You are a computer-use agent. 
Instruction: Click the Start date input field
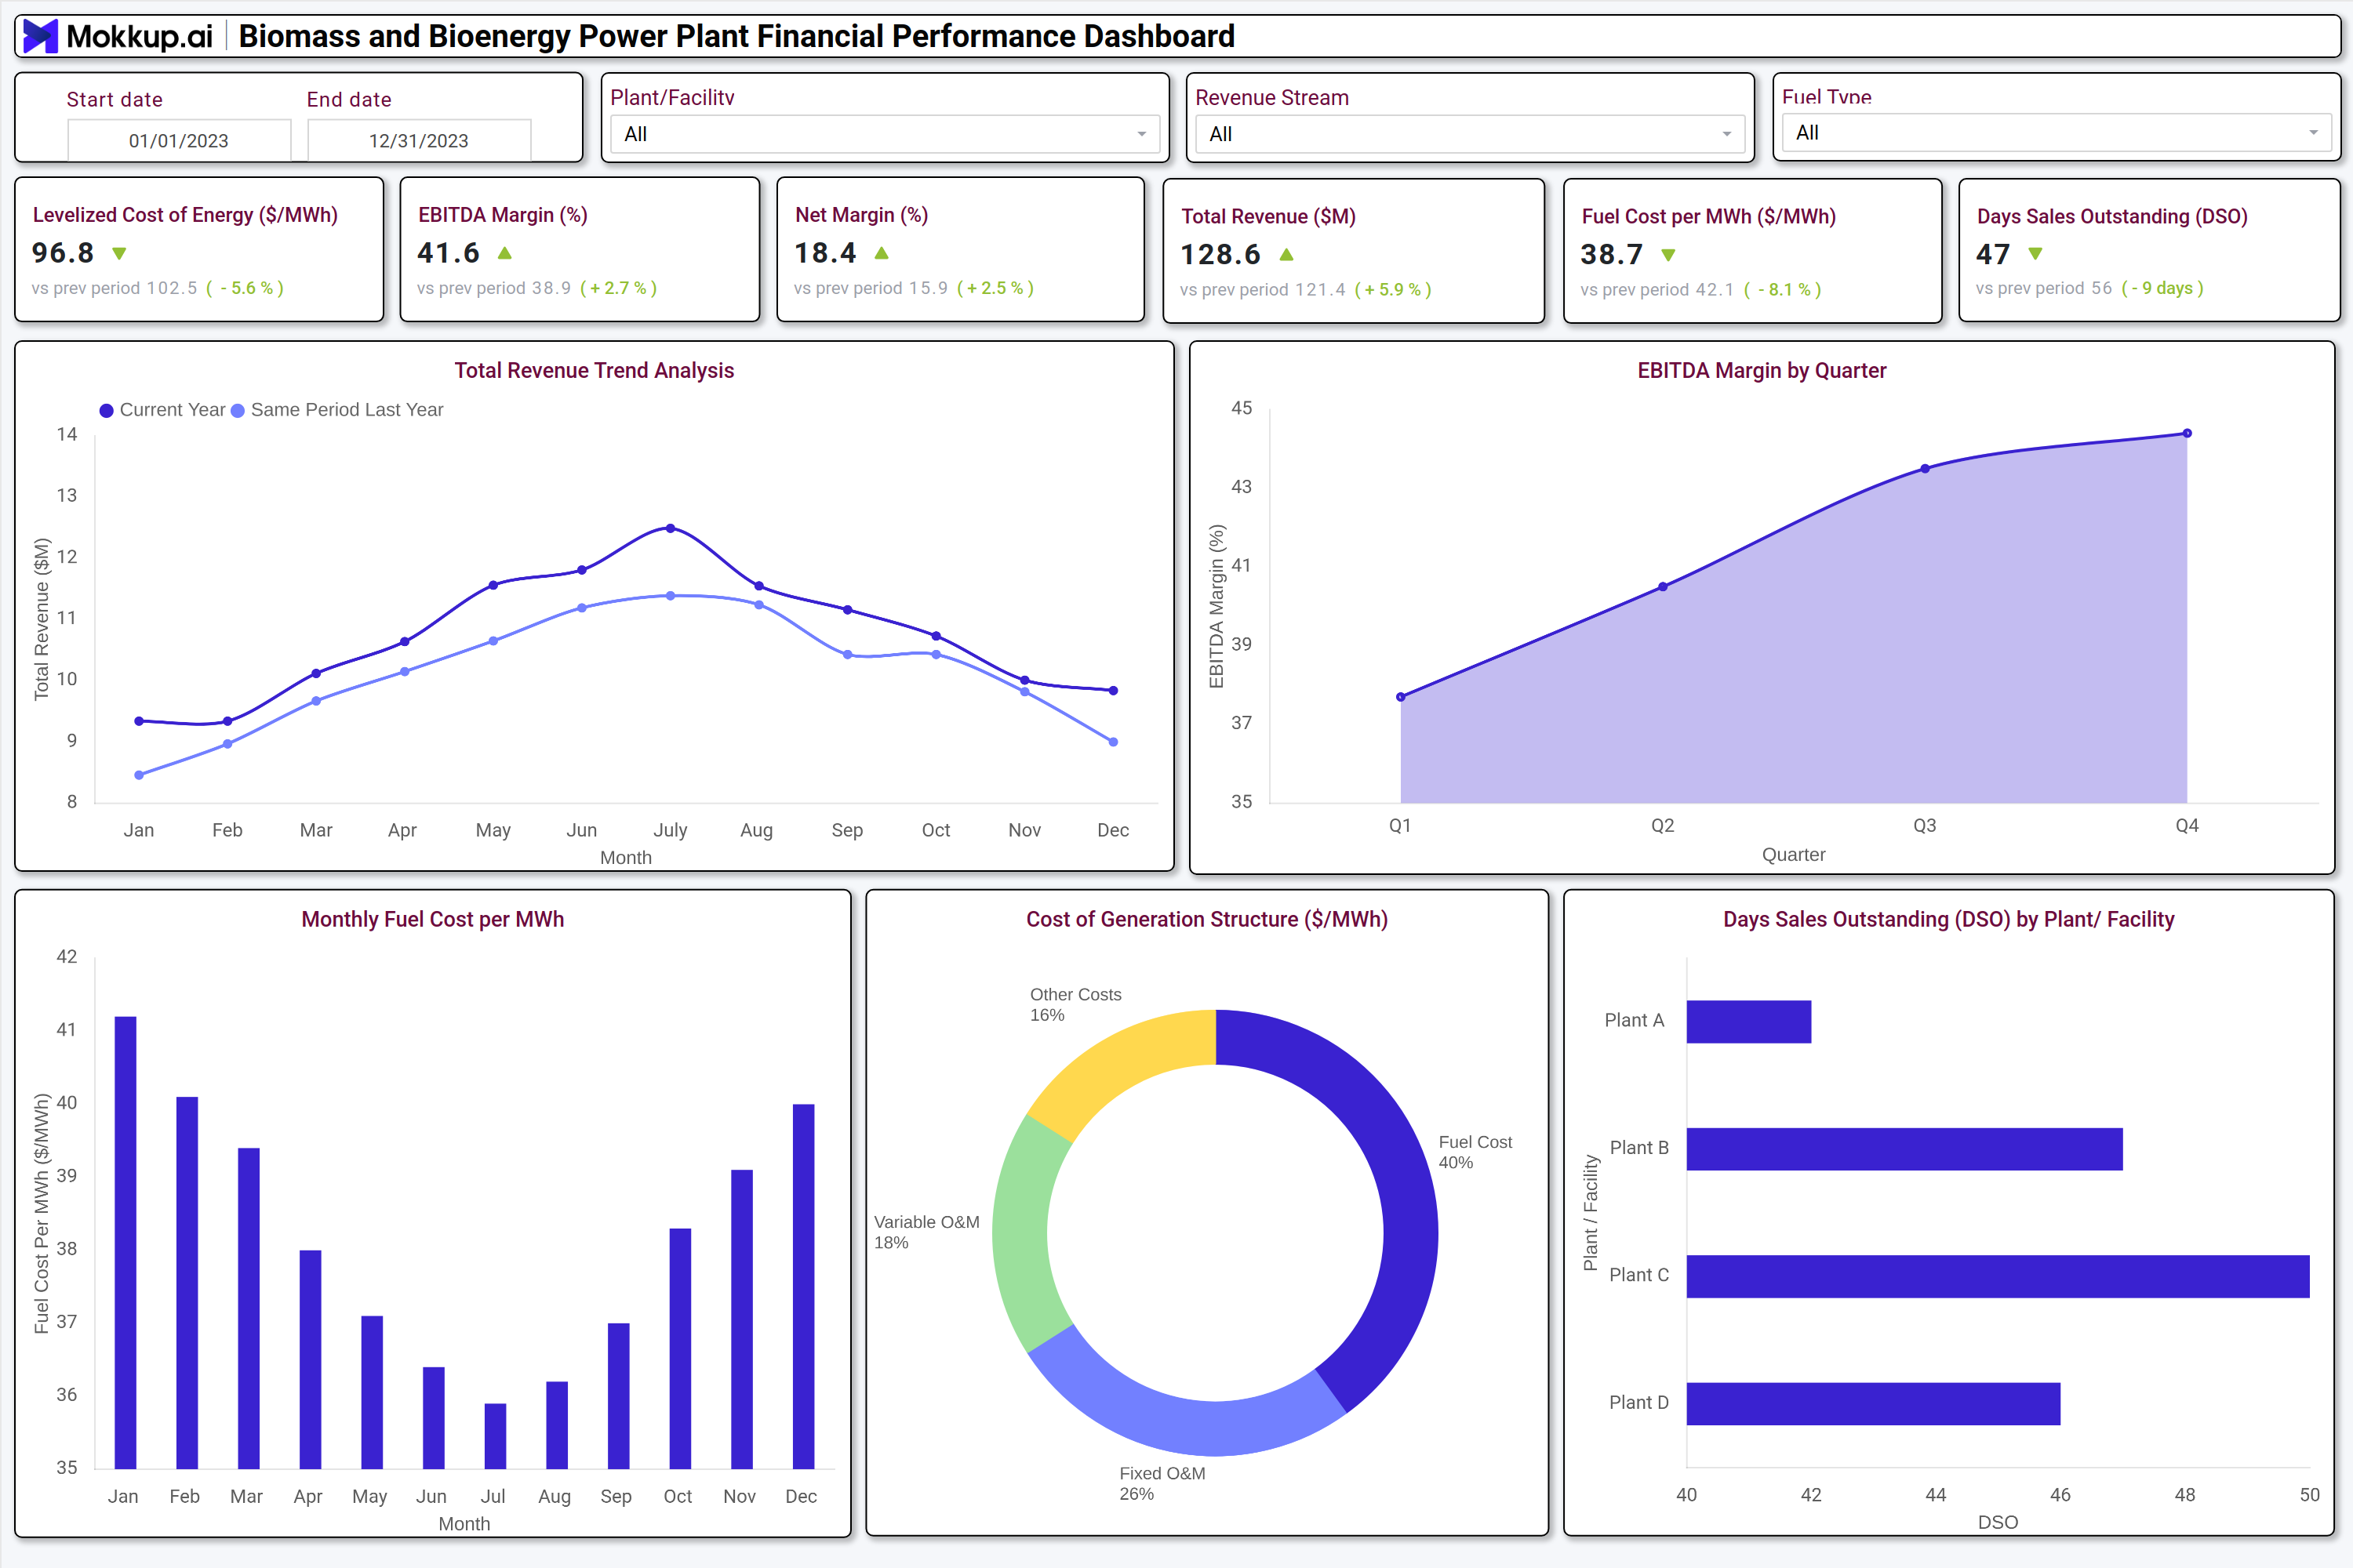pos(179,140)
